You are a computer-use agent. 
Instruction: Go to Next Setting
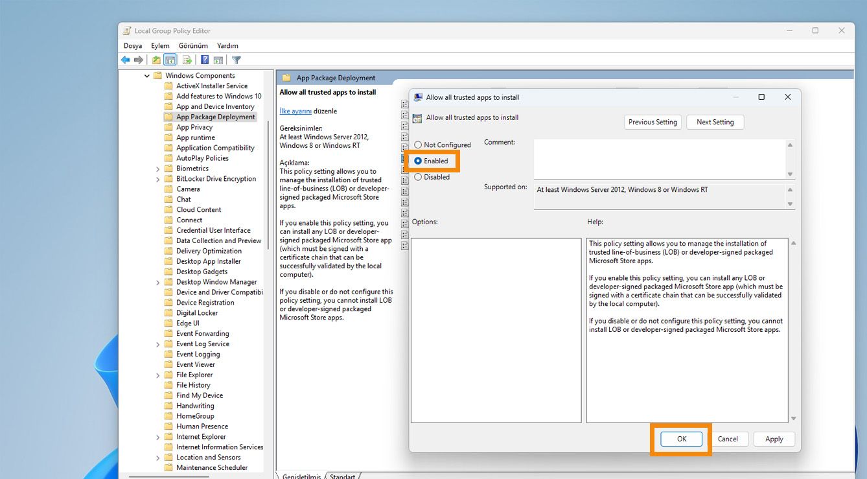[x=715, y=122]
